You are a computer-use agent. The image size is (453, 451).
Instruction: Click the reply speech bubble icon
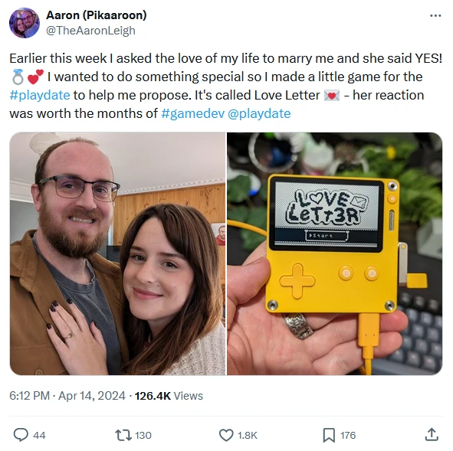tap(21, 435)
